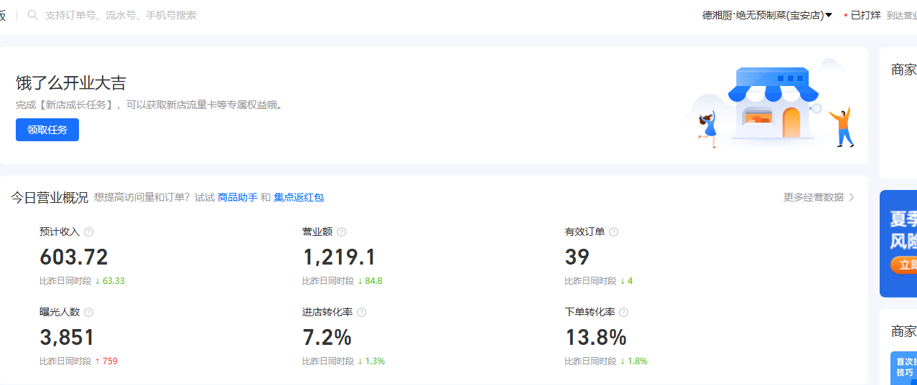Click the 39 valid orders value
The width and height of the screenshot is (917, 385).
pos(577,257)
